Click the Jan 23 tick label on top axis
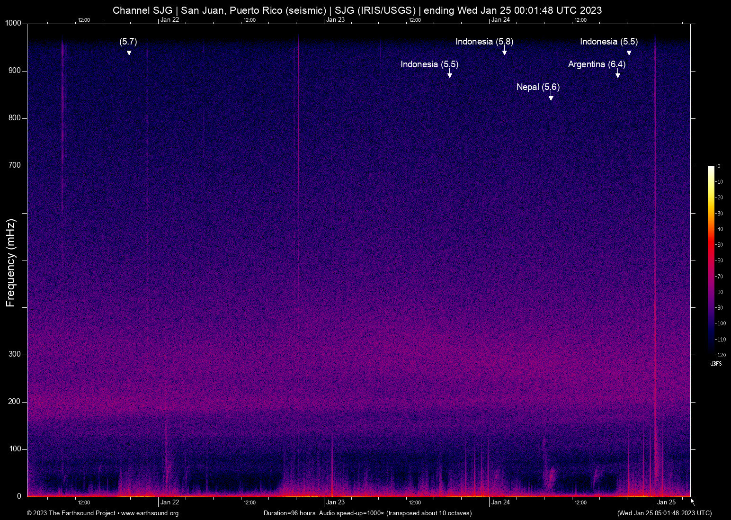The width and height of the screenshot is (731, 520). click(336, 20)
